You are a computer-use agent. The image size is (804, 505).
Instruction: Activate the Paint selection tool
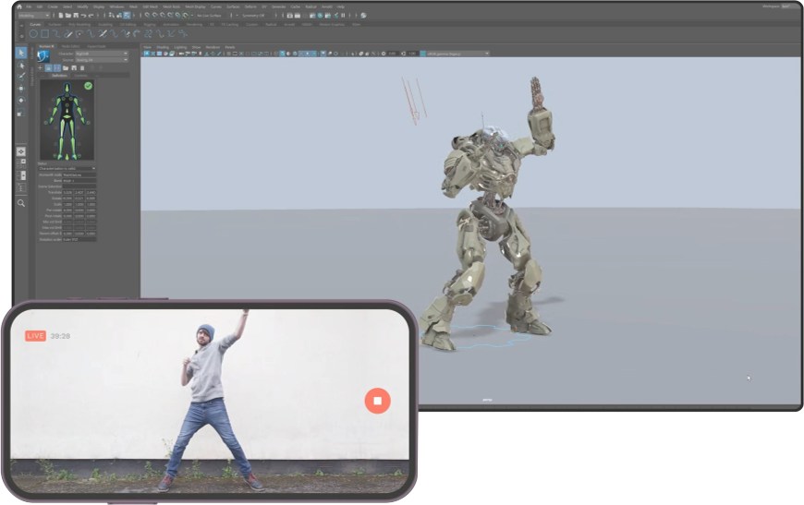coord(21,78)
